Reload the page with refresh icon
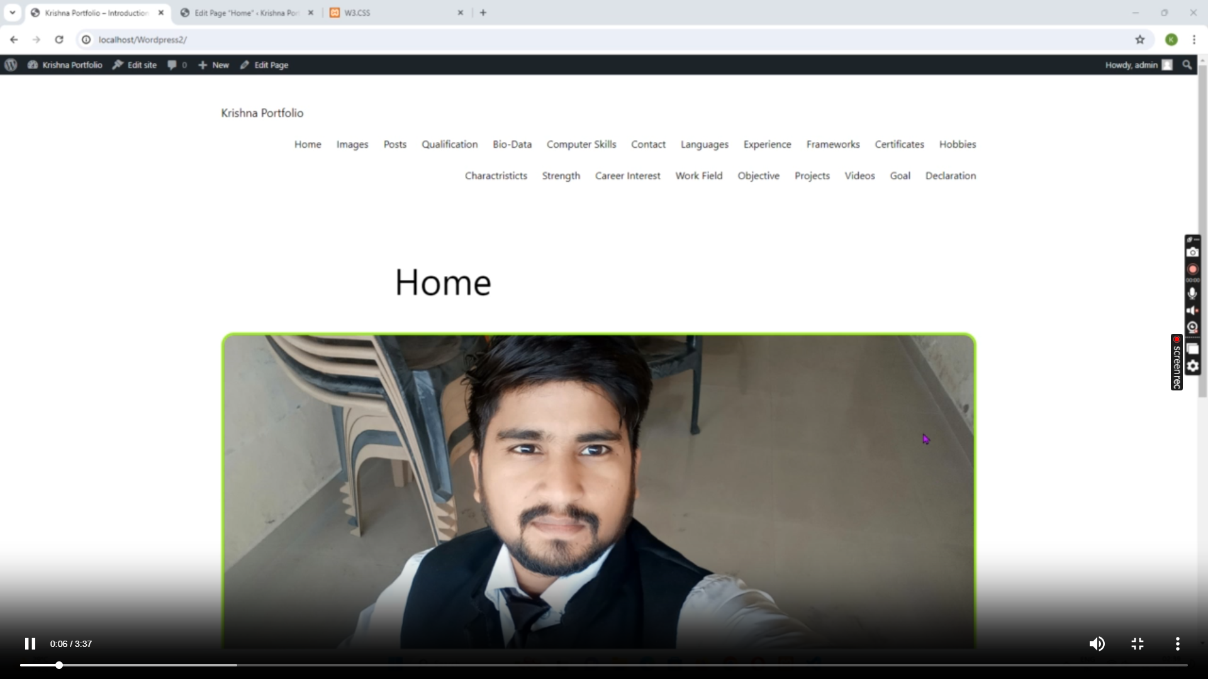1208x679 pixels. pyautogui.click(x=59, y=40)
